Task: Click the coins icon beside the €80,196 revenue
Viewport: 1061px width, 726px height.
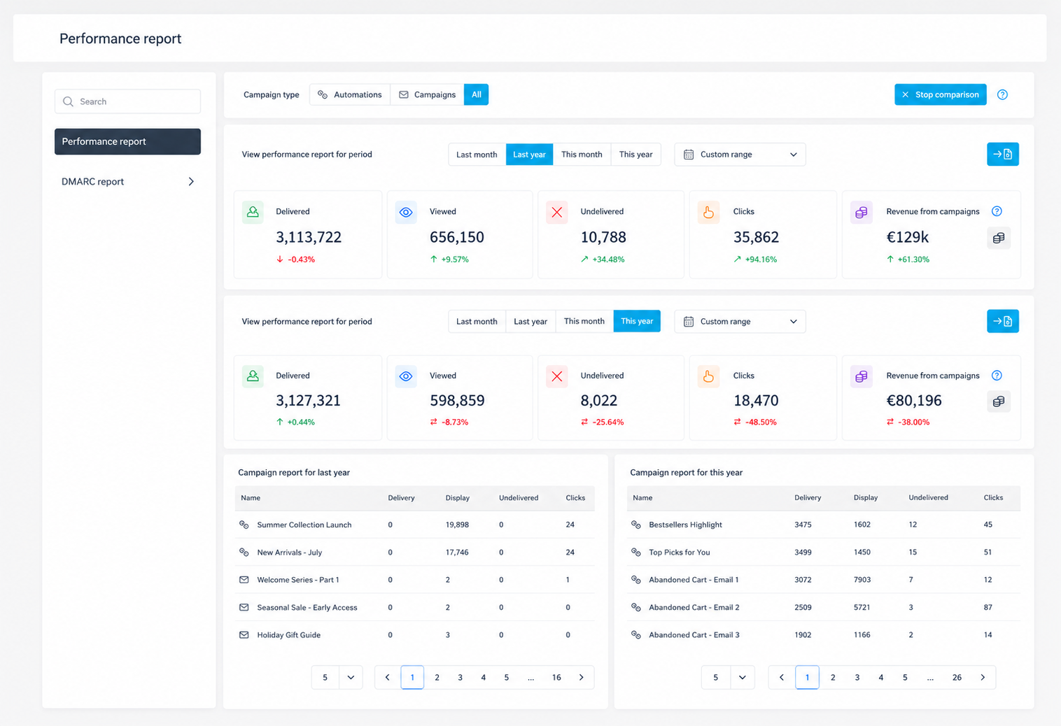Action: 999,401
